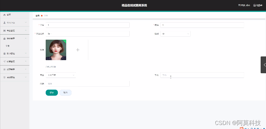Click the green checkmark badge on avatar

click(x=65, y=41)
